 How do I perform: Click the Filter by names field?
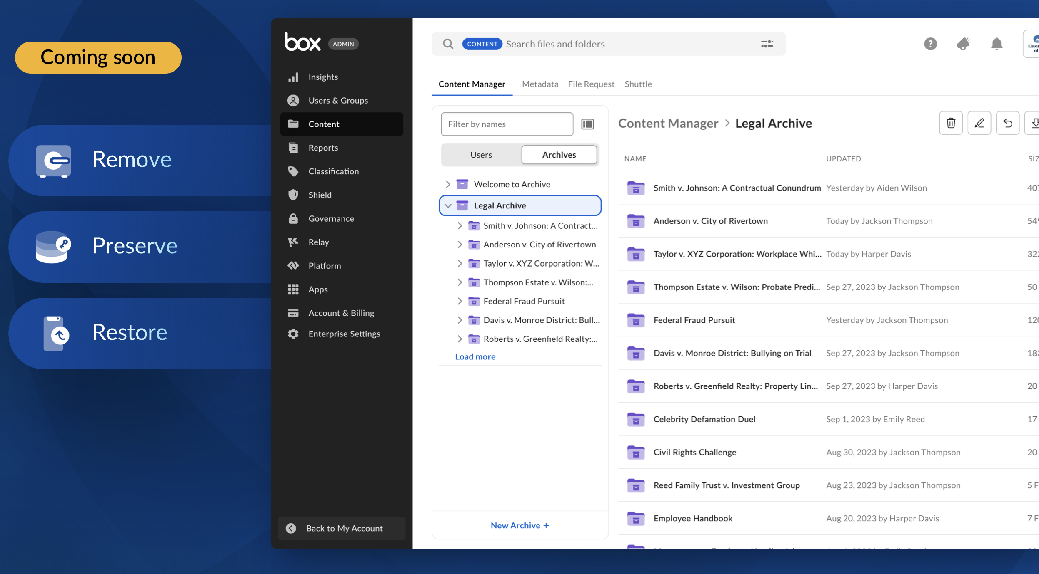pyautogui.click(x=507, y=124)
